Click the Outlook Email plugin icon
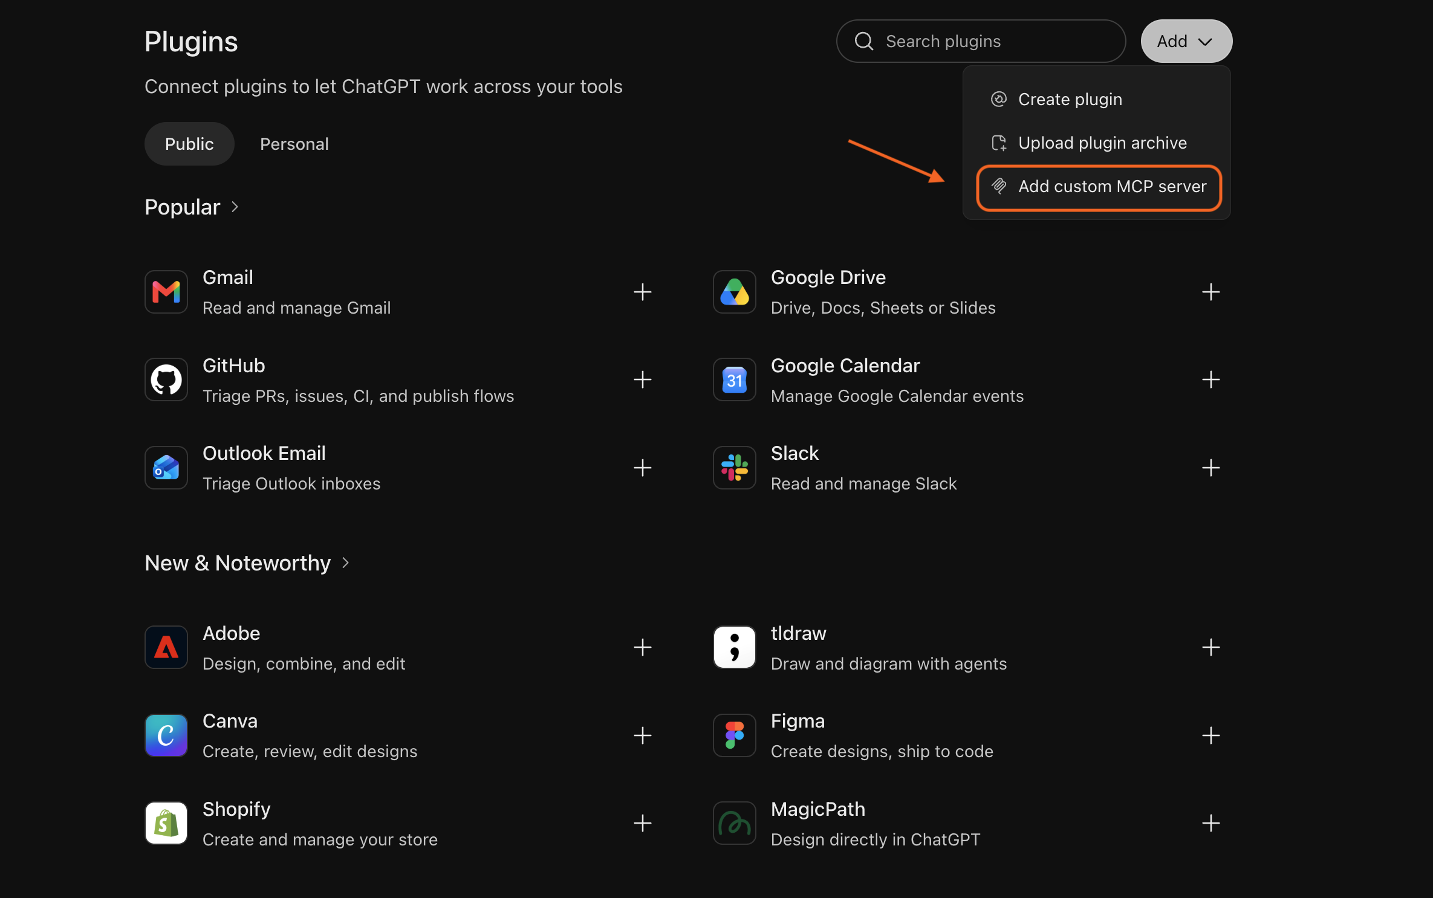The height and width of the screenshot is (898, 1433). click(x=166, y=468)
